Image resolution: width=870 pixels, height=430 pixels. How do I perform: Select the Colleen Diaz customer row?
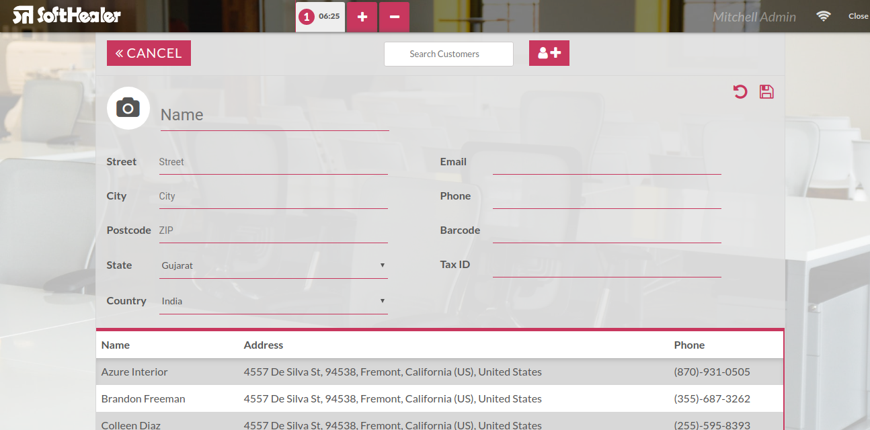[x=440, y=422]
